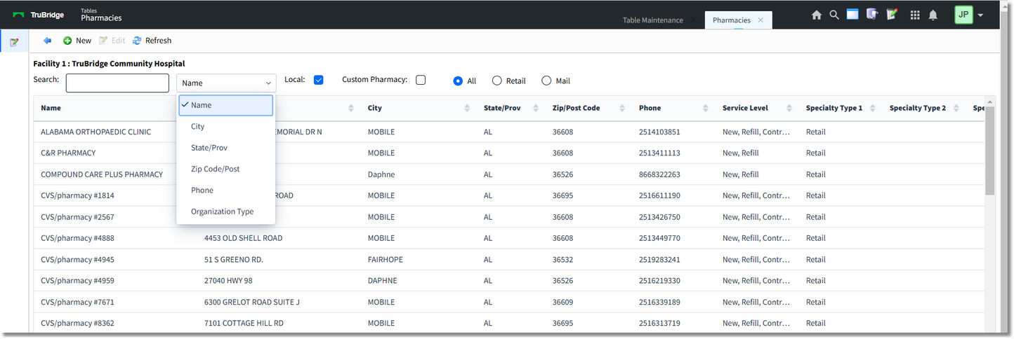Image resolution: width=1014 pixels, height=339 pixels.
Task: Open the notepad pencil icon in header
Action: point(893,14)
